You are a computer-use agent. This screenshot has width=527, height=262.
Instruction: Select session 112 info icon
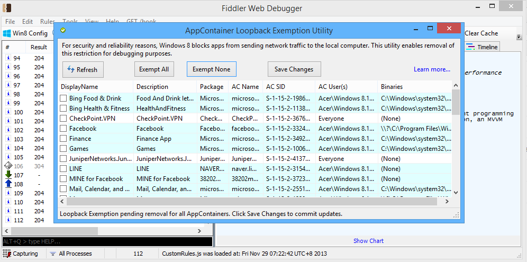click(x=8, y=220)
